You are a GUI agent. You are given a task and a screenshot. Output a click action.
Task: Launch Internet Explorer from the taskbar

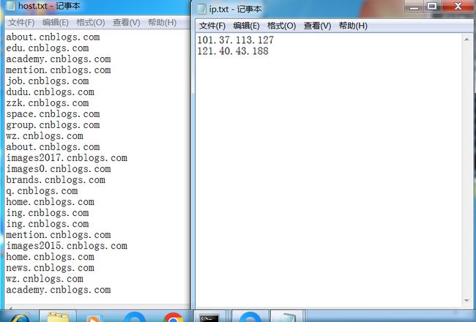(x=20, y=317)
